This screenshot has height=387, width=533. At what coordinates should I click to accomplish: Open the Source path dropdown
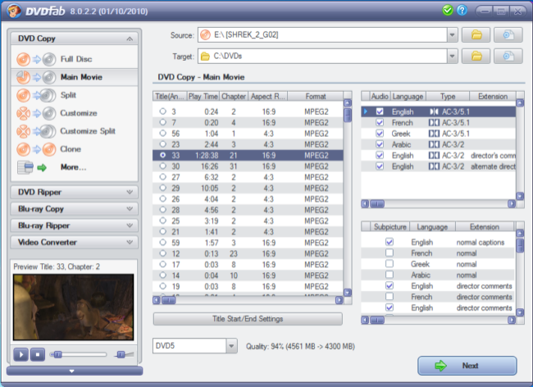click(x=452, y=34)
